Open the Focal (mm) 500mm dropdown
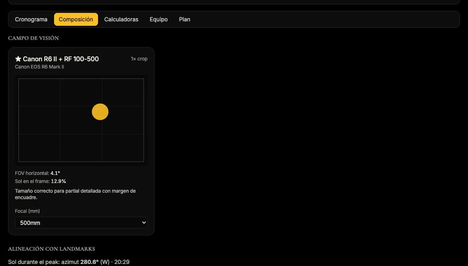Image resolution: width=468 pixels, height=266 pixels. (x=81, y=223)
